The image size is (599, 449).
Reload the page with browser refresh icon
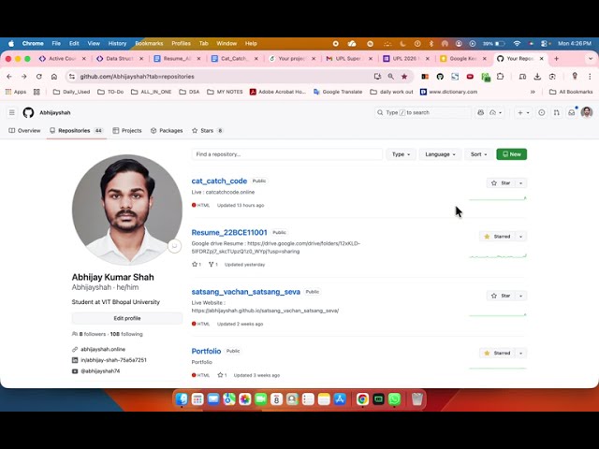click(x=38, y=77)
